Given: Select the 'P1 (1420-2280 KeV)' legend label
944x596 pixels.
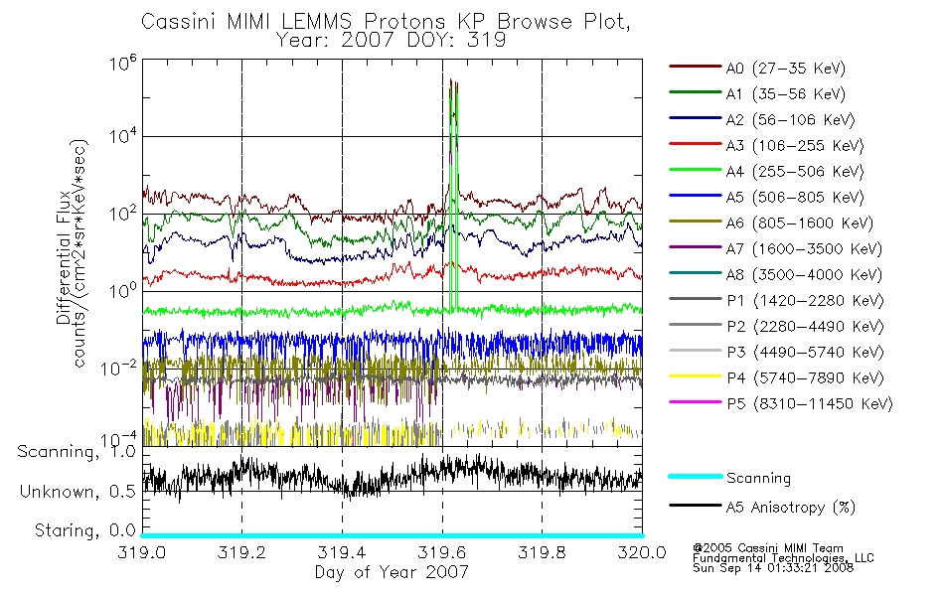Looking at the screenshot, I should pyautogui.click(x=805, y=300).
